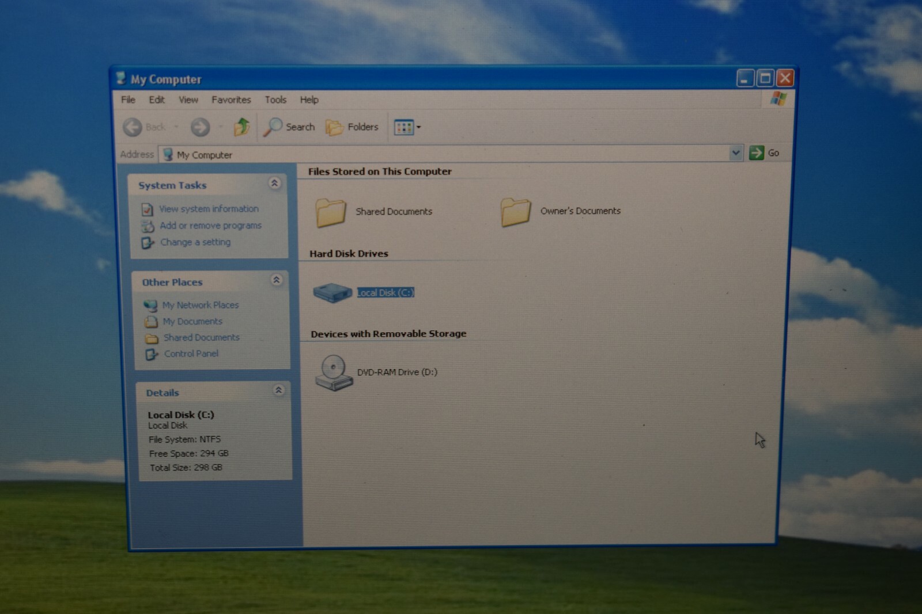Click Add or remove programs link
922x614 pixels.
pos(210,226)
